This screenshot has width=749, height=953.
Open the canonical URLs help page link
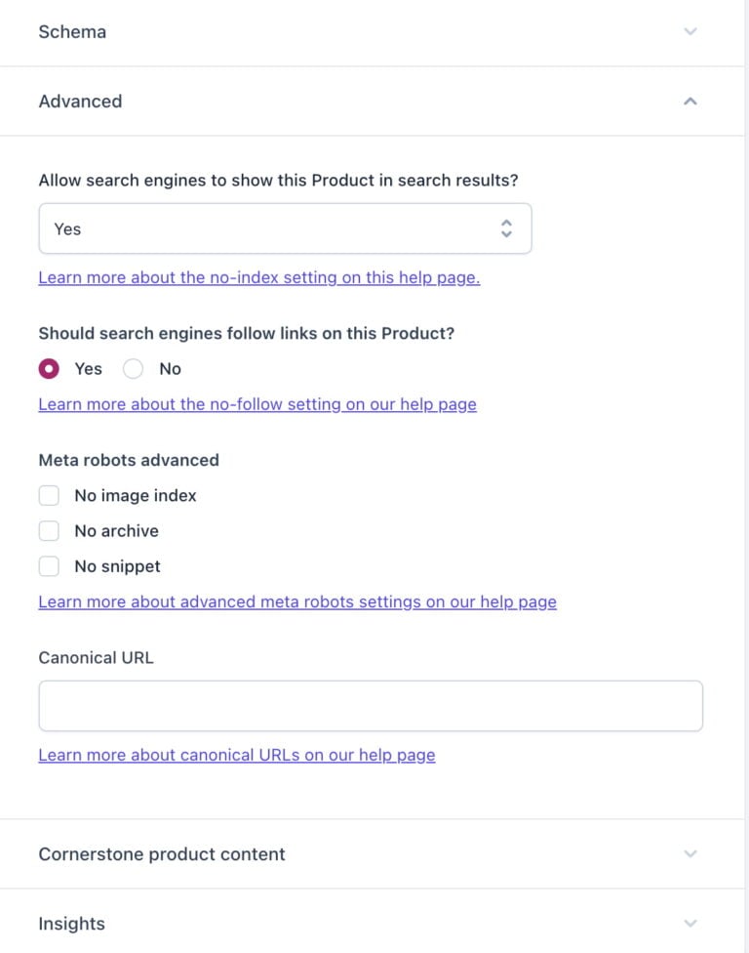tap(236, 754)
